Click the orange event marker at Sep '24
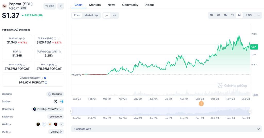The image size is (264, 138). coord(201,104)
